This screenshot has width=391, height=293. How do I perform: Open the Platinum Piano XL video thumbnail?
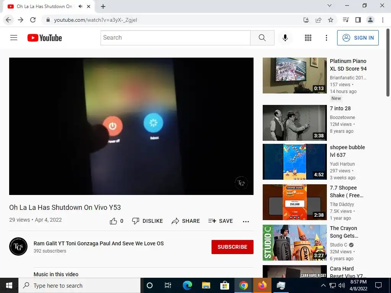(x=294, y=76)
